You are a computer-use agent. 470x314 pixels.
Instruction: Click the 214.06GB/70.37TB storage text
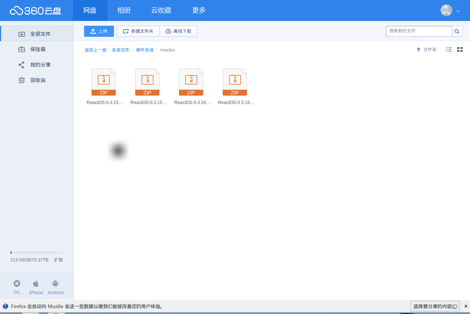(x=29, y=260)
